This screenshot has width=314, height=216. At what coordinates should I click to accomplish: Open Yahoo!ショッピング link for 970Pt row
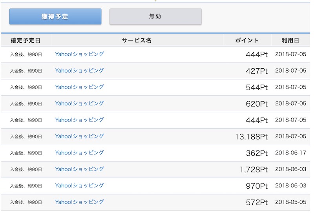79,186
